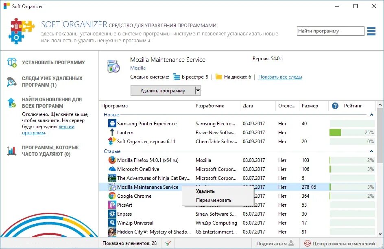Focus the Найти программу search field
This screenshot has width=384, height=249.
pyautogui.click(x=331, y=31)
